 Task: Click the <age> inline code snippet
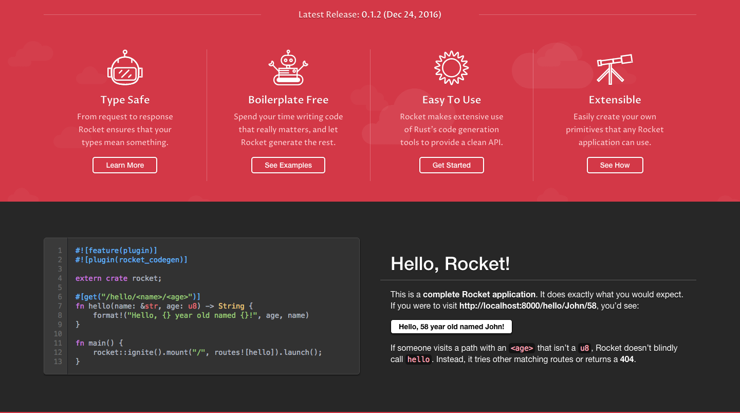pos(522,348)
